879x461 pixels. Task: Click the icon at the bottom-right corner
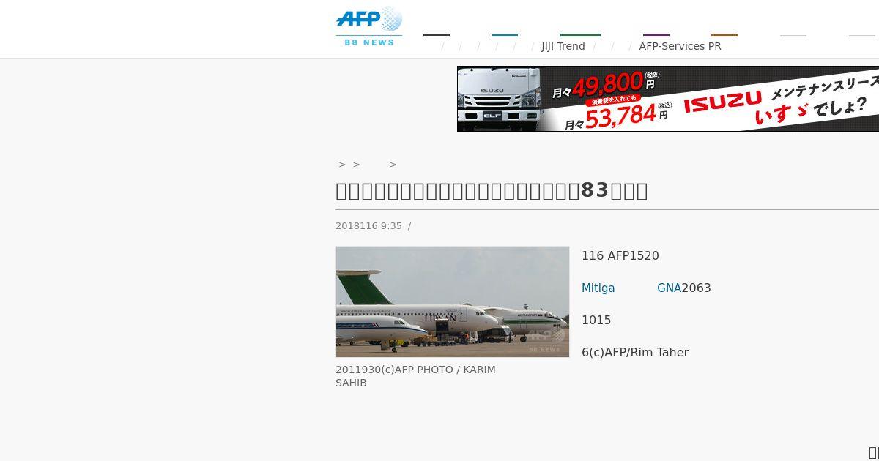pos(873,452)
